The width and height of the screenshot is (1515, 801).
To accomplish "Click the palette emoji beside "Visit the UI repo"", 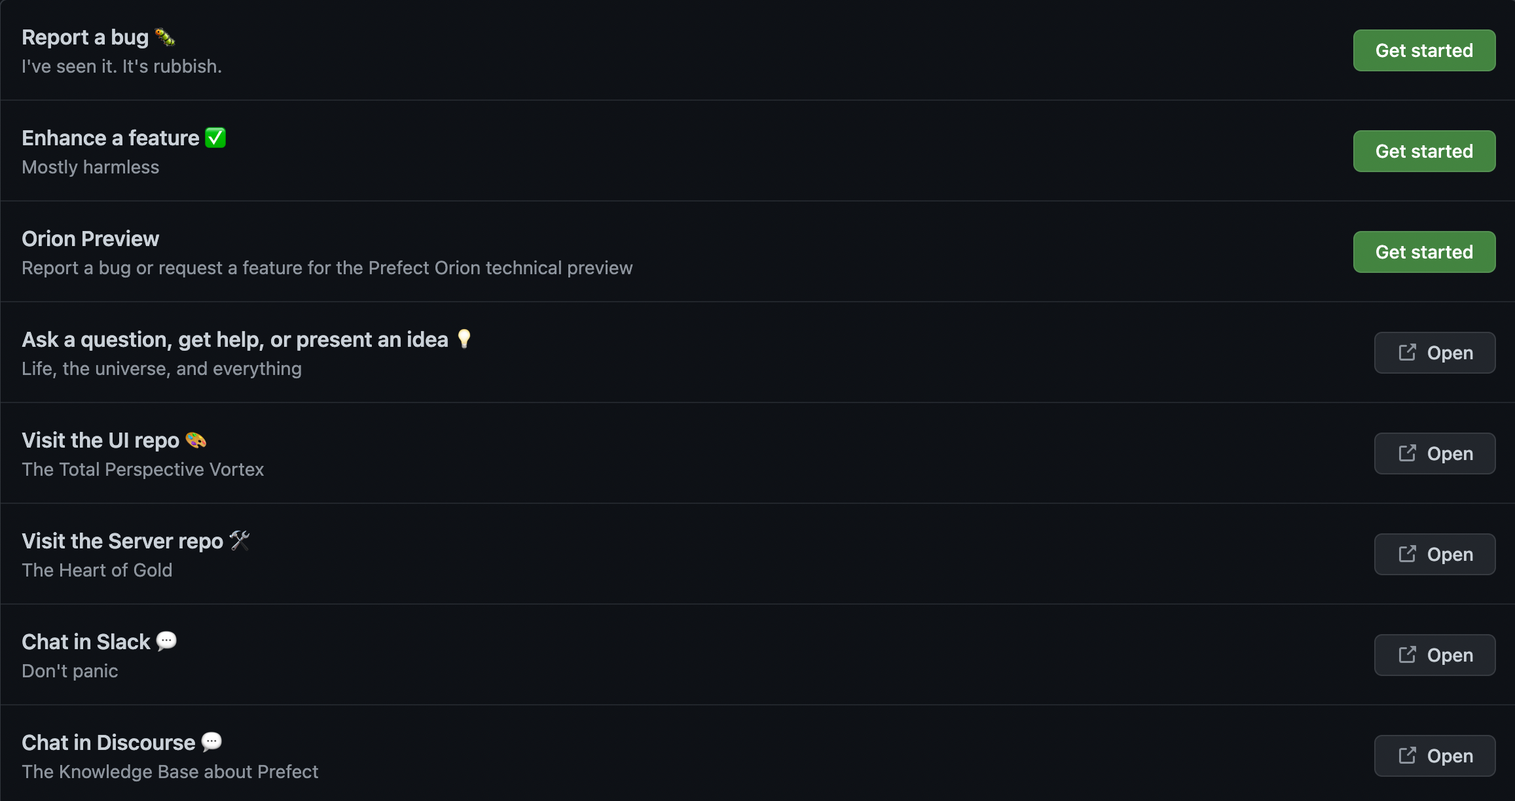I will click(196, 440).
